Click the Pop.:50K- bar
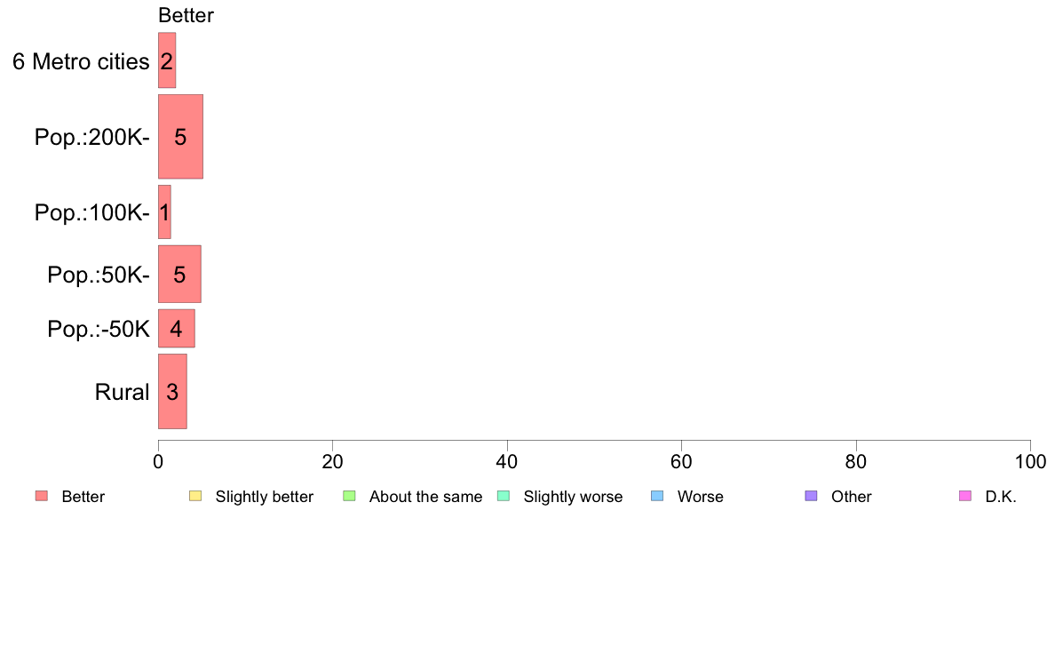1055x654 pixels. (x=179, y=274)
